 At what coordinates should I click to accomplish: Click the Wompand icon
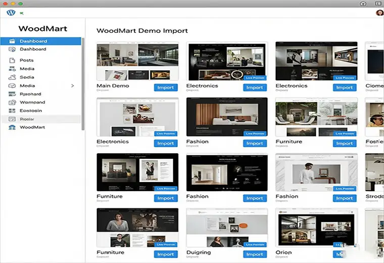[x=12, y=103]
